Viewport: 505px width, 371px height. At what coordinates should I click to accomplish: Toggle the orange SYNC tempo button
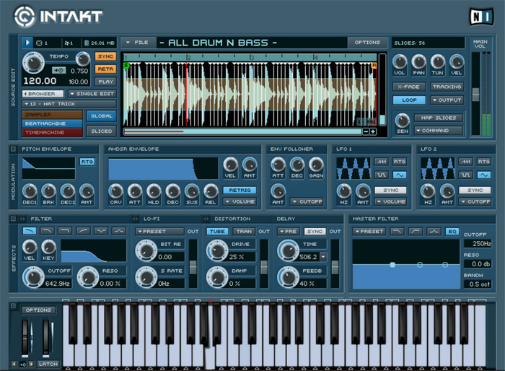(x=105, y=56)
